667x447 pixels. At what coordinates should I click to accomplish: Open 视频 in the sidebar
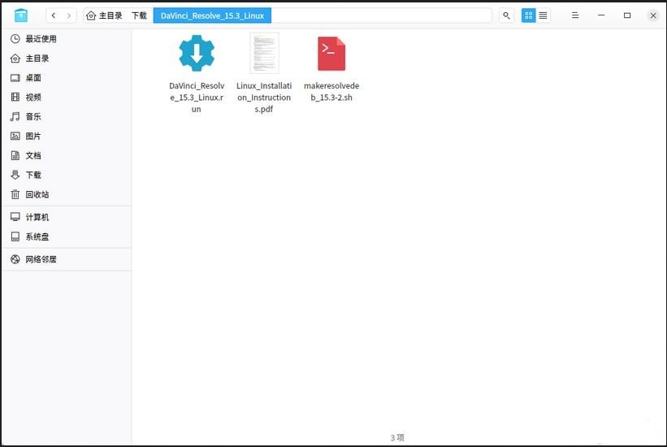tap(67, 97)
